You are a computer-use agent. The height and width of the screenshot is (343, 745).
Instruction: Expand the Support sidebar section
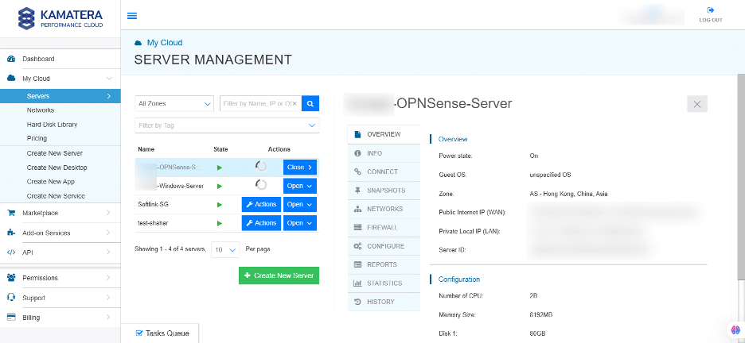coord(108,298)
